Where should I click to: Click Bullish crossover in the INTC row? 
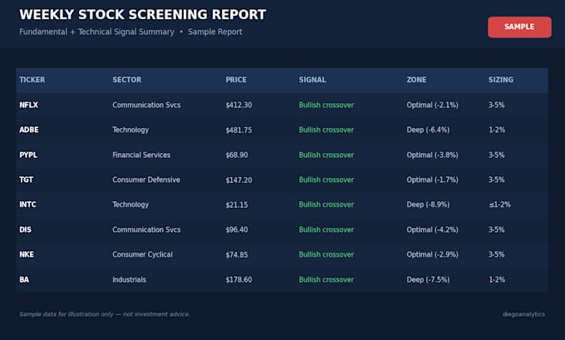[x=327, y=204]
